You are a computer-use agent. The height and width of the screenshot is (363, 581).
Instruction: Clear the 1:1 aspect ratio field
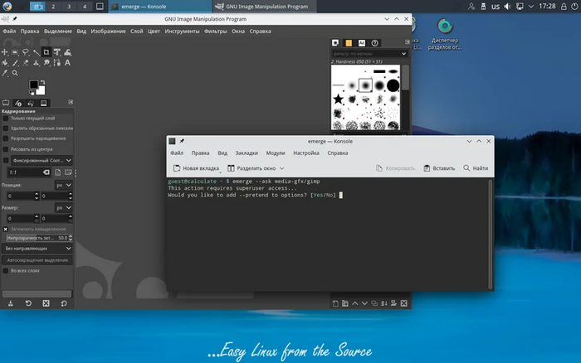pyautogui.click(x=46, y=172)
